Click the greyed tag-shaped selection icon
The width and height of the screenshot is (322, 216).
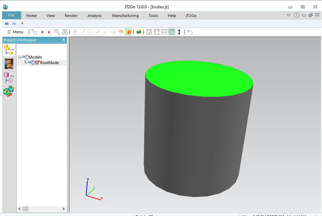click(75, 32)
